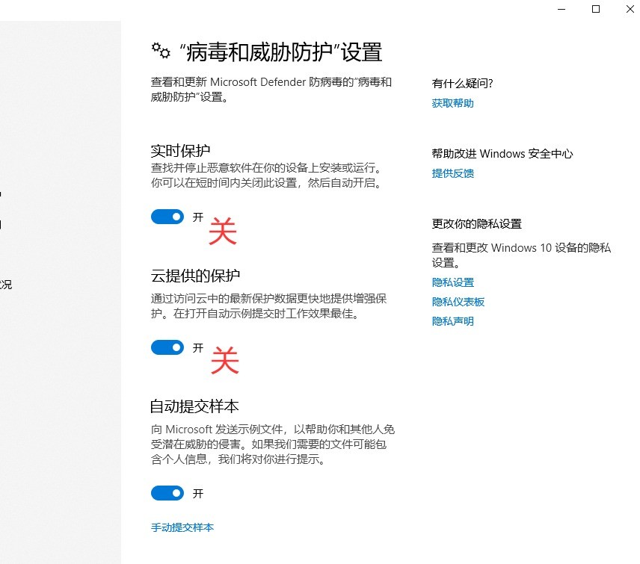The width and height of the screenshot is (640, 564).
Task: Open the 隐私设置 link
Action: click(x=452, y=282)
